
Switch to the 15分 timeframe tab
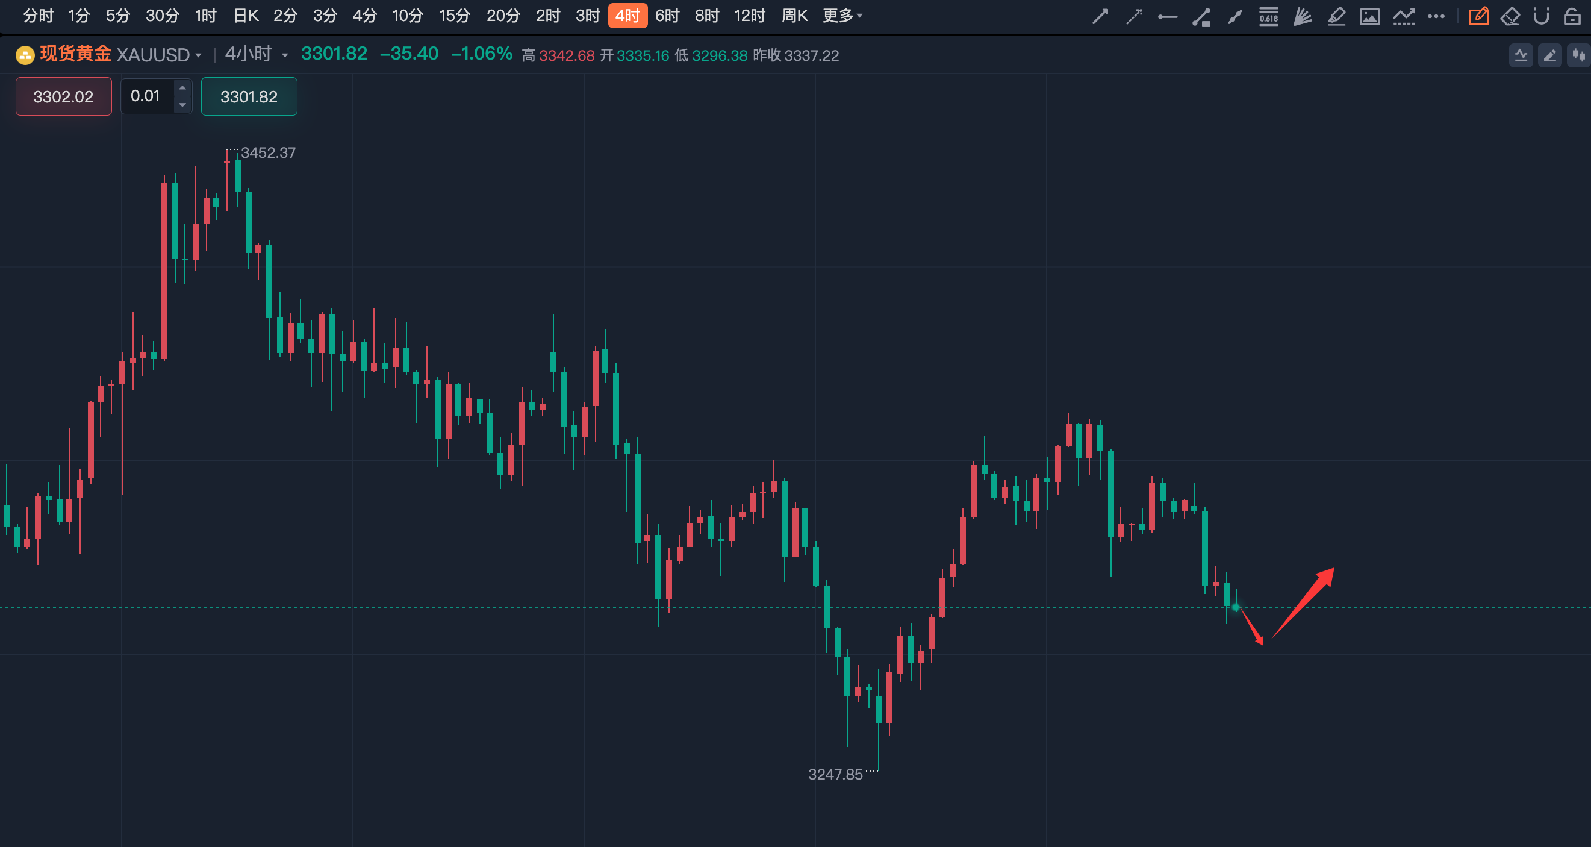click(x=455, y=16)
